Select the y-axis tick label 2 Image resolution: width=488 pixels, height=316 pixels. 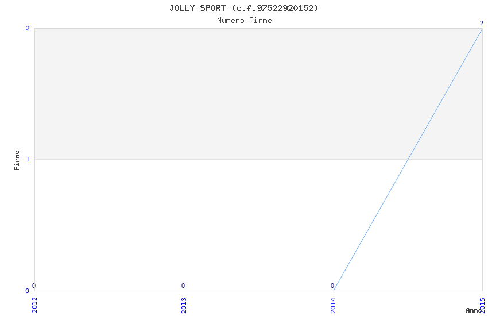coord(28,29)
